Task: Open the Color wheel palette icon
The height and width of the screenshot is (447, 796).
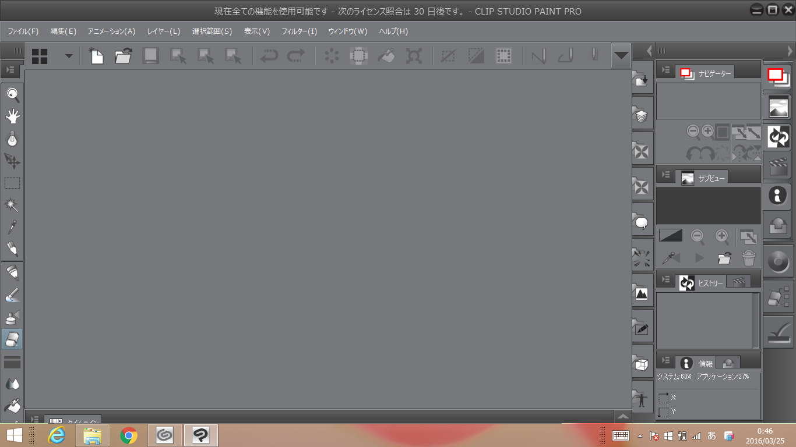Action: 779,261
